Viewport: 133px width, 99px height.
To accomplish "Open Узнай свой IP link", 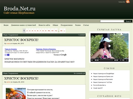I will 98,88.
